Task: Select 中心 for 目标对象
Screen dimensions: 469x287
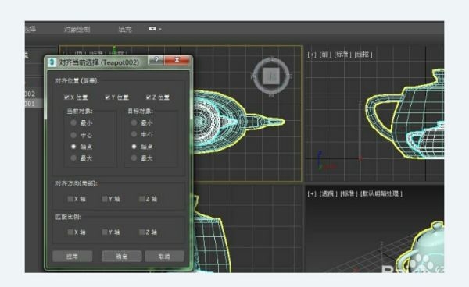Action: click(134, 134)
